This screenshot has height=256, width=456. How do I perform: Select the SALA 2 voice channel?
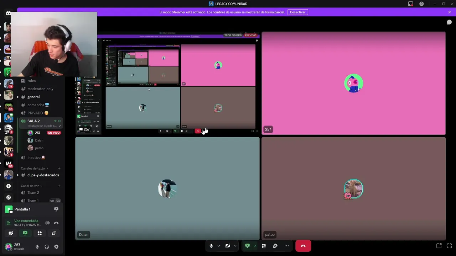point(41,123)
